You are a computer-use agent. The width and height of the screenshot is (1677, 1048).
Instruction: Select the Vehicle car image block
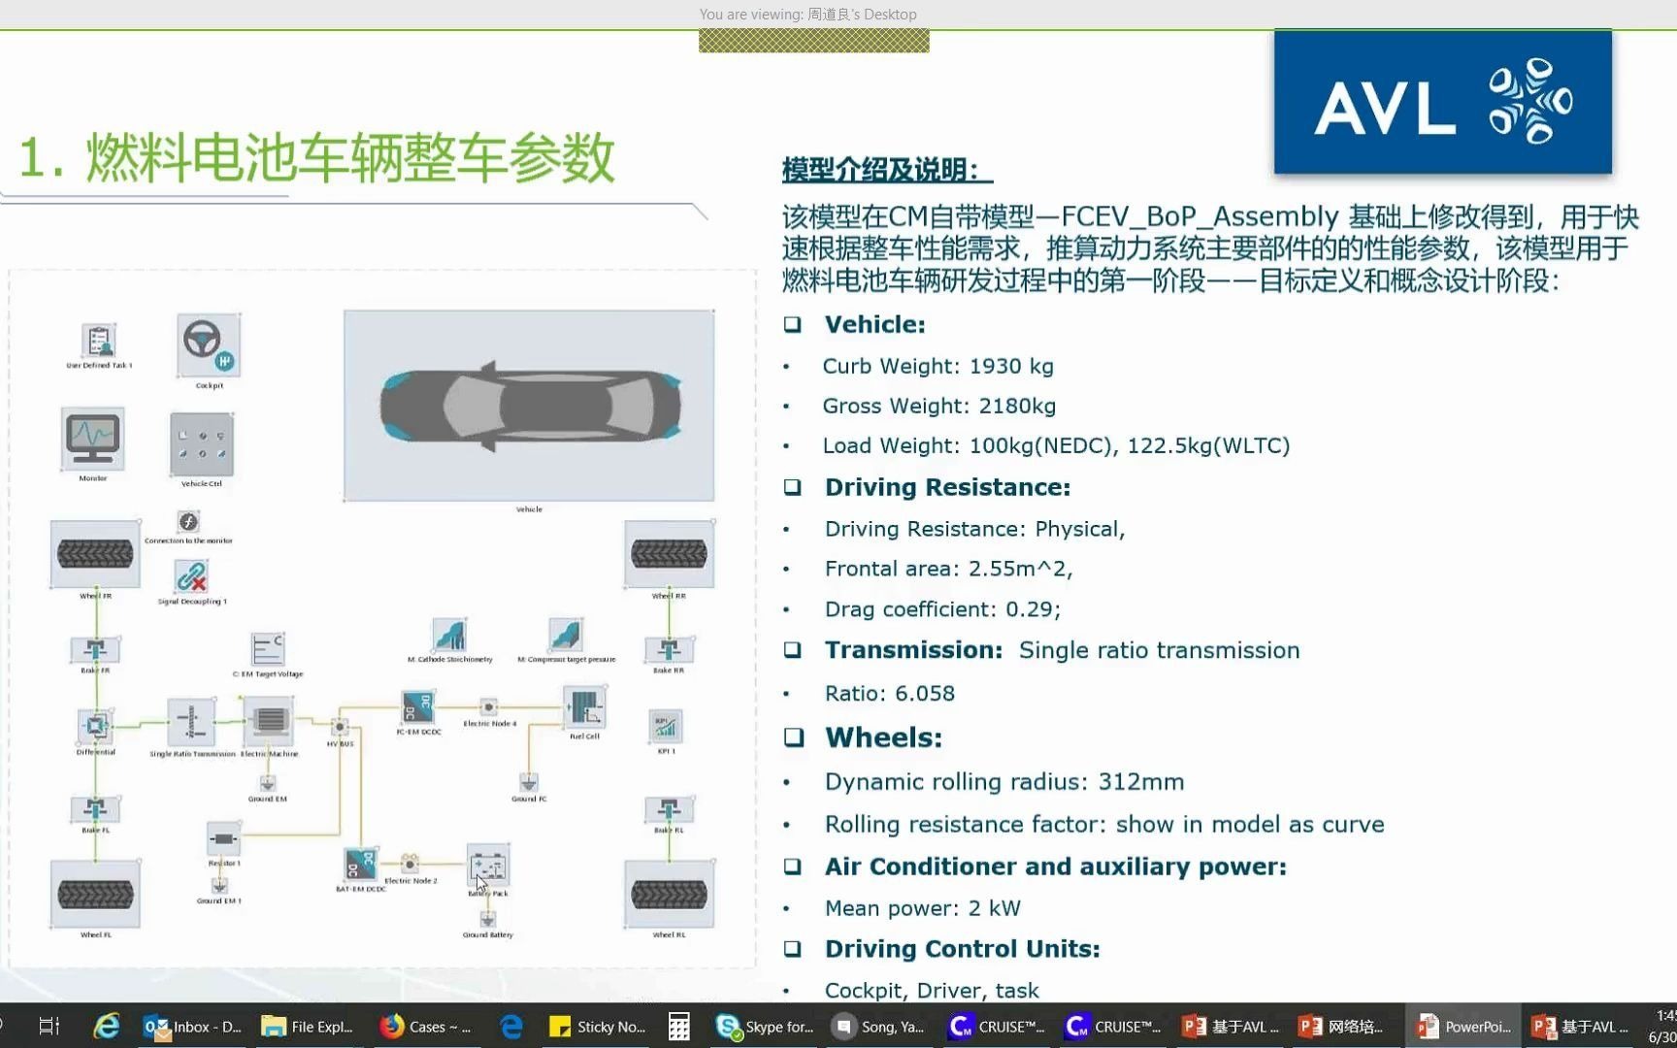click(x=529, y=406)
